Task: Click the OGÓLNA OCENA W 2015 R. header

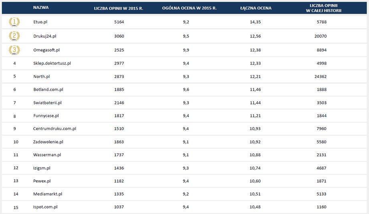Action: pyautogui.click(x=189, y=8)
